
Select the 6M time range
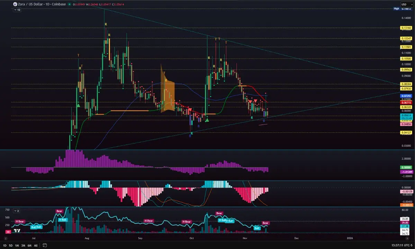[29, 246]
